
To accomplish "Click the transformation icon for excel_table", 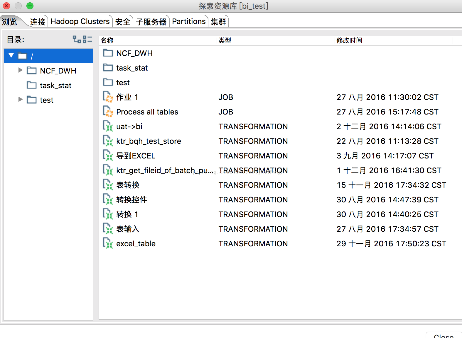I will click(108, 243).
